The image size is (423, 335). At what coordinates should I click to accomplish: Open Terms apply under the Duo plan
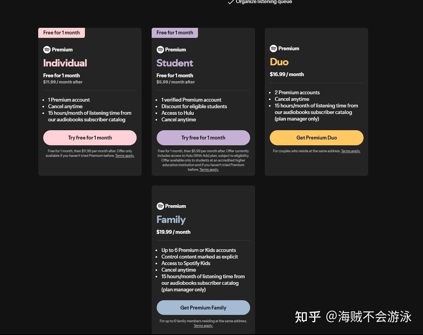click(x=350, y=151)
